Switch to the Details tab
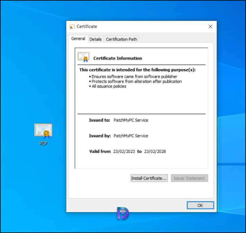246x233 pixels. pyautogui.click(x=95, y=39)
